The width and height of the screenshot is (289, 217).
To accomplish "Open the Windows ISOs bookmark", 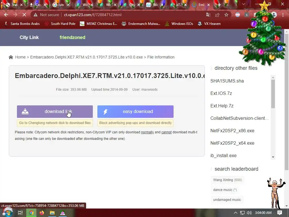I will 179,24.
